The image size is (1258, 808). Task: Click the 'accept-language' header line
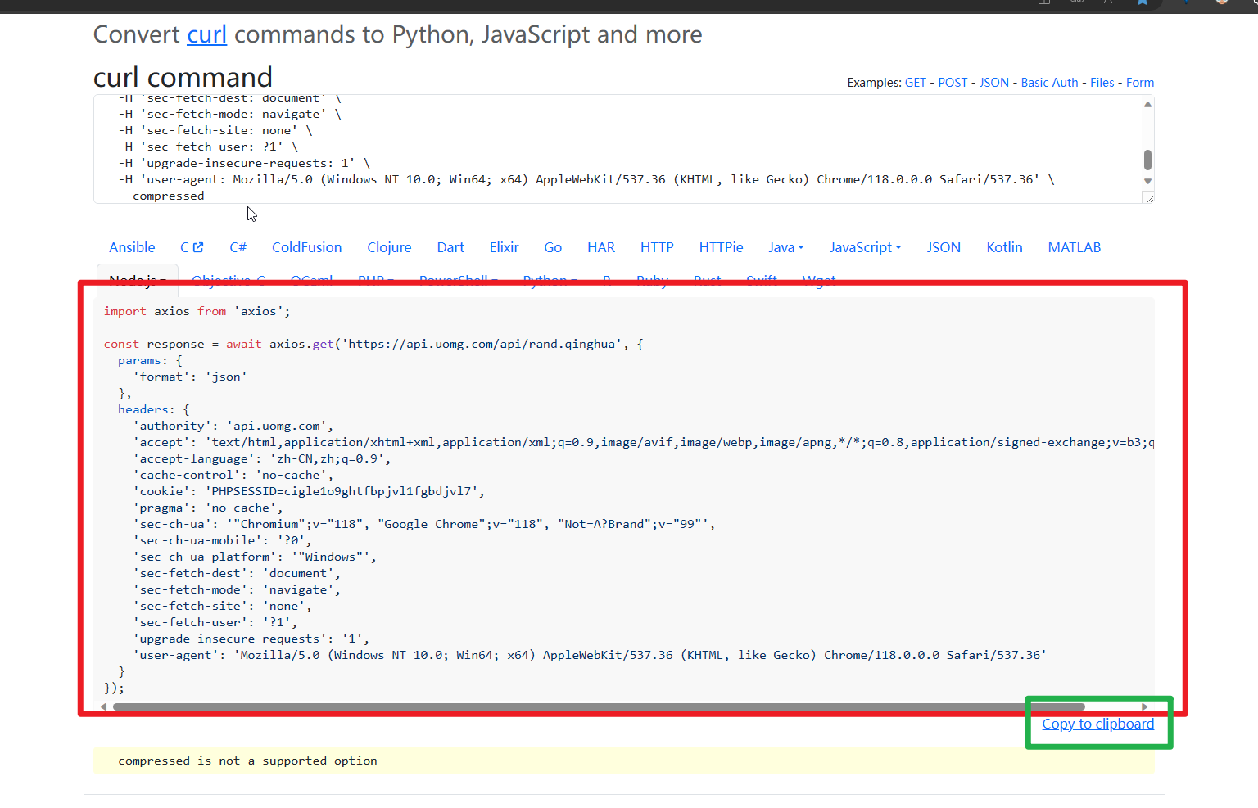[x=262, y=458]
